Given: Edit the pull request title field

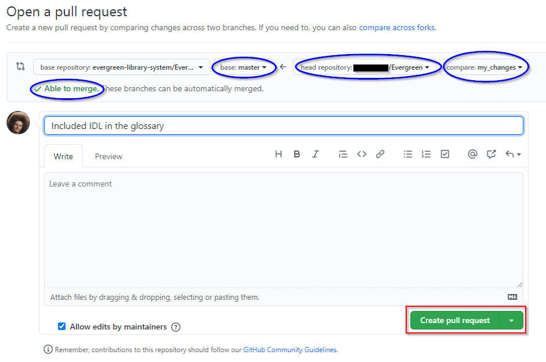Looking at the screenshot, I should tap(284, 126).
